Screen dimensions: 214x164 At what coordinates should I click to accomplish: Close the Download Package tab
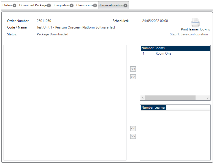tap(49, 5)
